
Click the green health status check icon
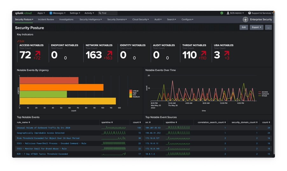click(222, 13)
